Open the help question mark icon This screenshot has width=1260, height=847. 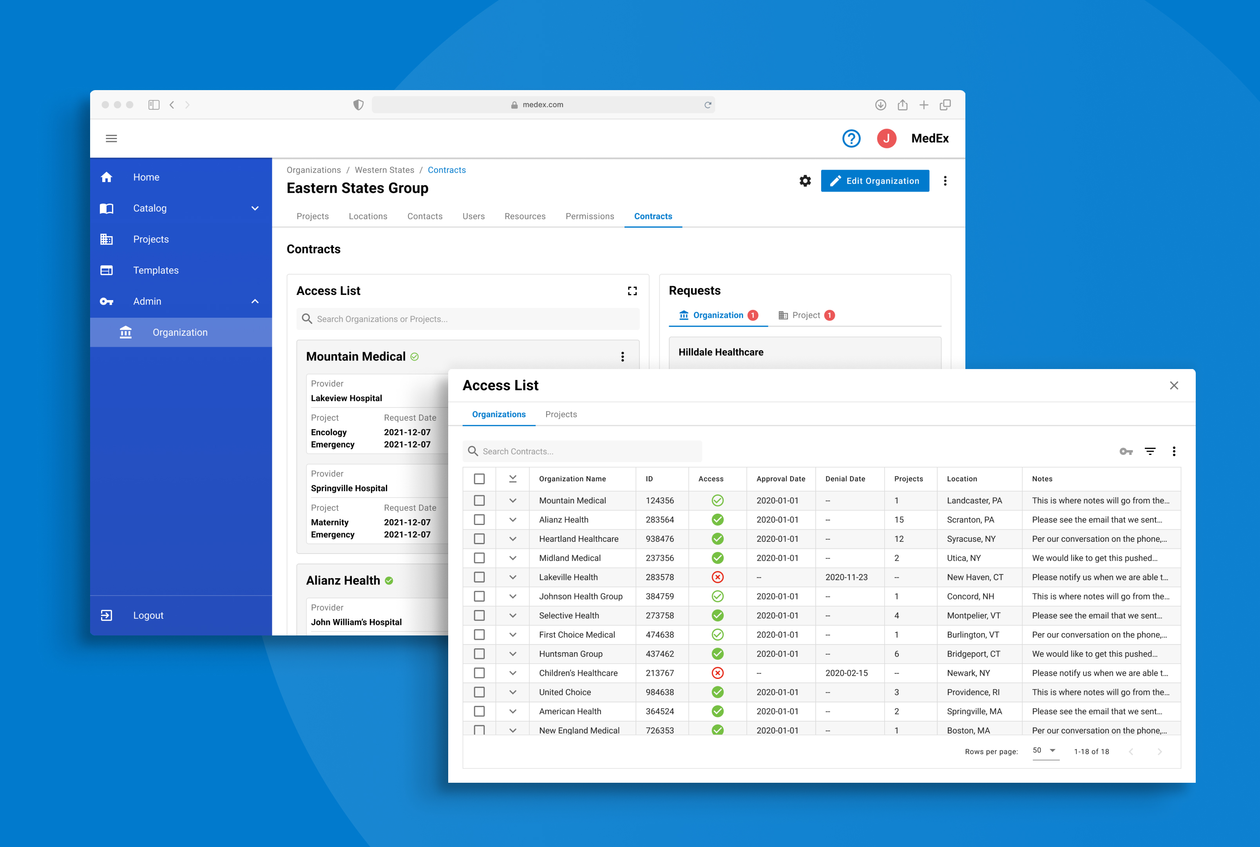click(x=851, y=138)
